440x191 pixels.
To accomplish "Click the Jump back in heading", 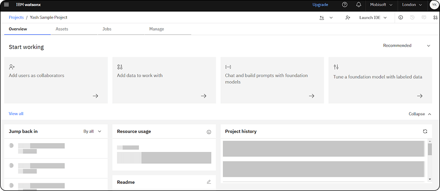I will tap(23, 131).
